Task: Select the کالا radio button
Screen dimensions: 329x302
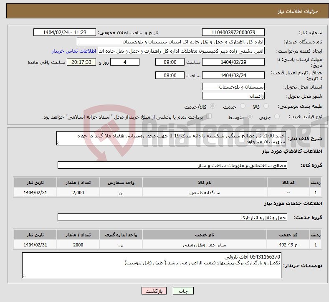Action: coord(266,106)
